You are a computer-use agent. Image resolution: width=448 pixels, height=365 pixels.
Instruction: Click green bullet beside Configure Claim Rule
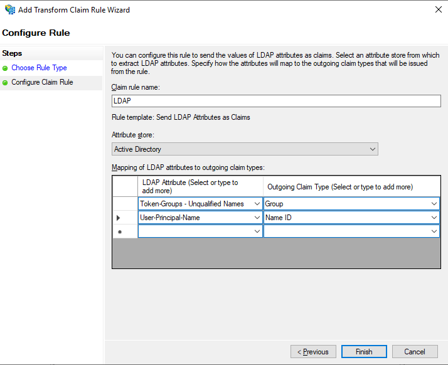coord(6,82)
